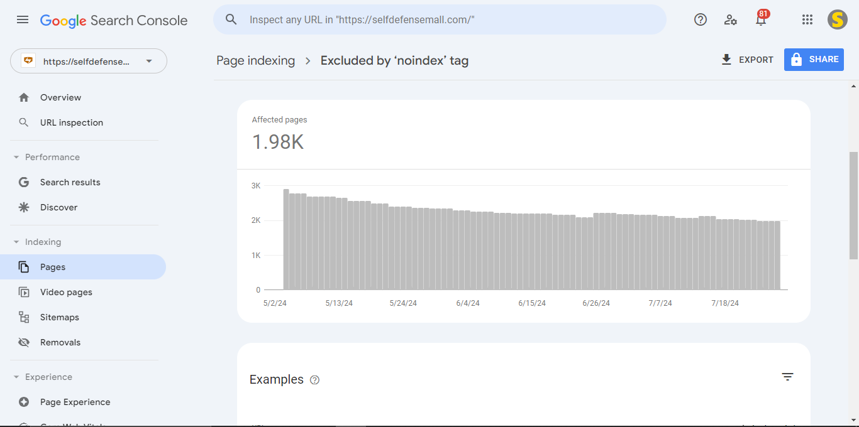Click the Video pages icon
This screenshot has width=859, height=427.
(x=24, y=292)
